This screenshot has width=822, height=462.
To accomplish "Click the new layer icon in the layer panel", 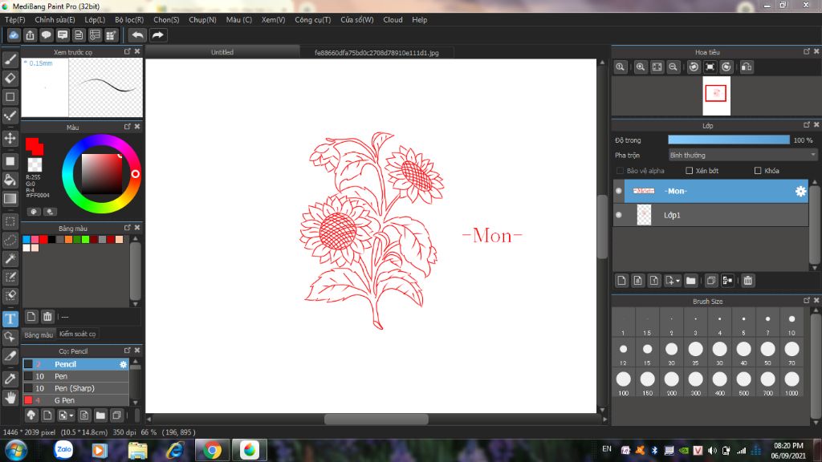I will (621, 281).
